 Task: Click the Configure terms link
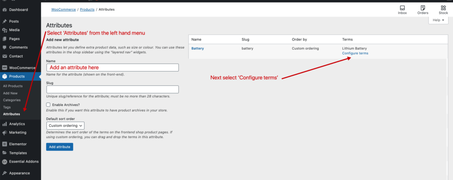[x=355, y=53]
